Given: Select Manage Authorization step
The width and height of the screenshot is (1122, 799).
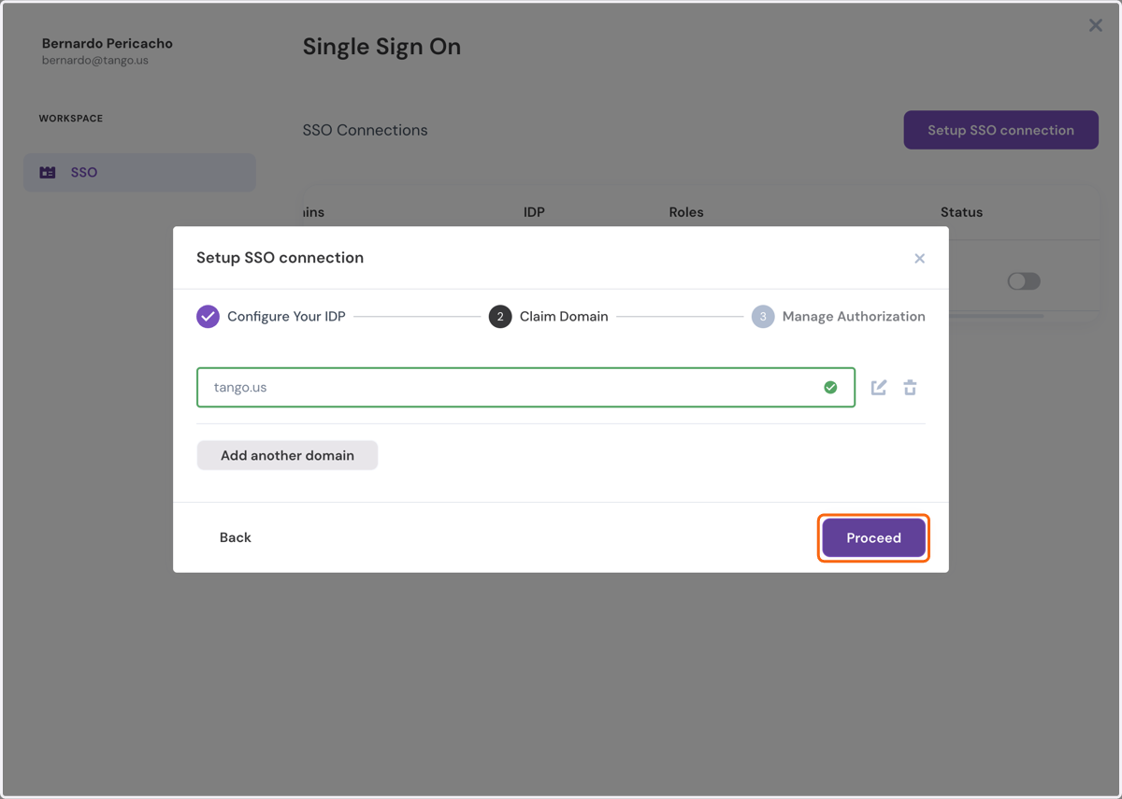Looking at the screenshot, I should point(839,317).
